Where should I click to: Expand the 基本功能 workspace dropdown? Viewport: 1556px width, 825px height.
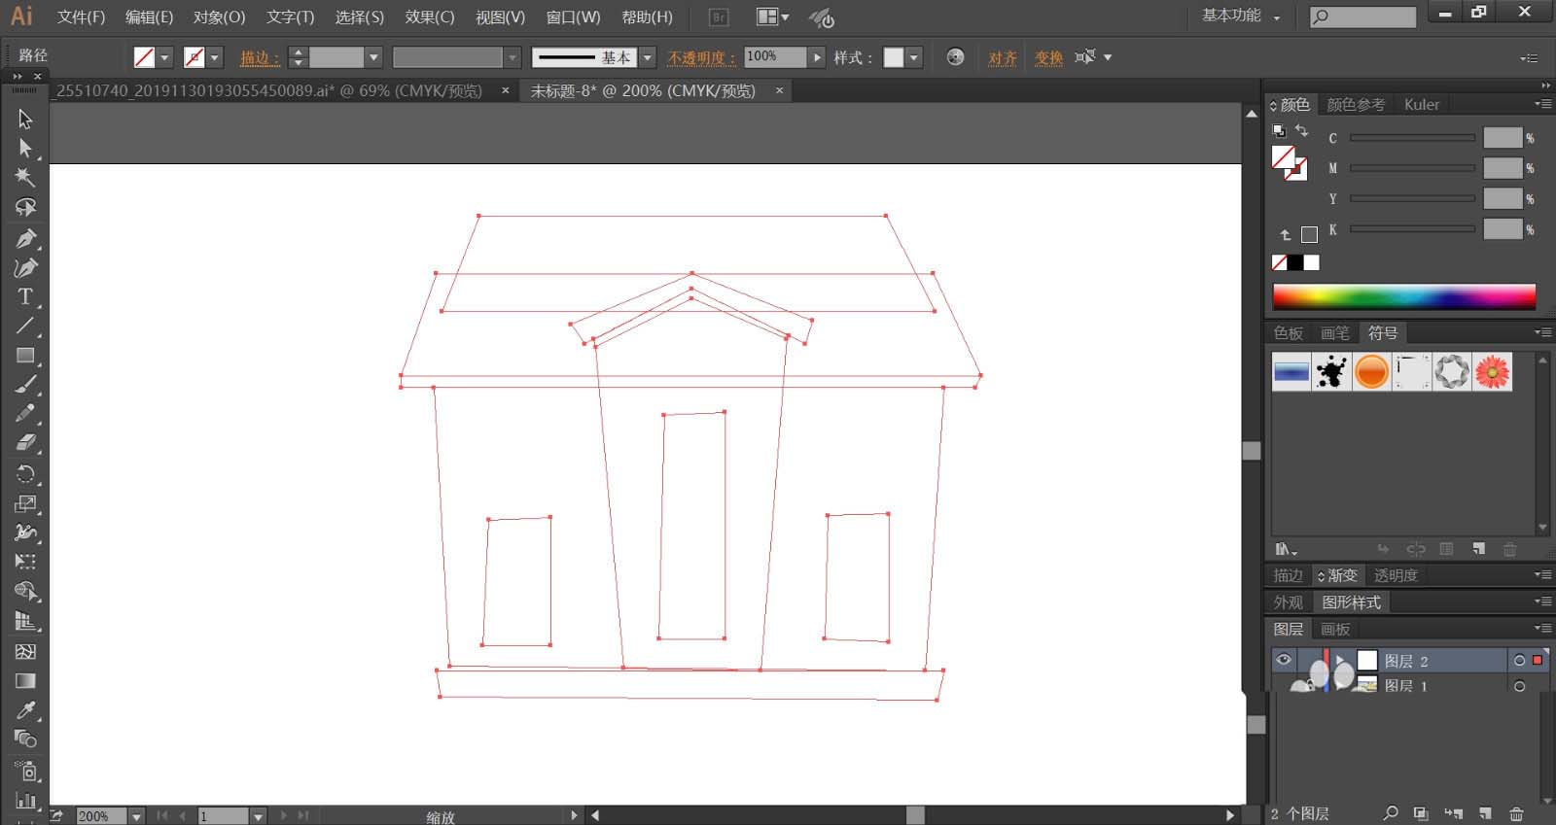point(1242,16)
